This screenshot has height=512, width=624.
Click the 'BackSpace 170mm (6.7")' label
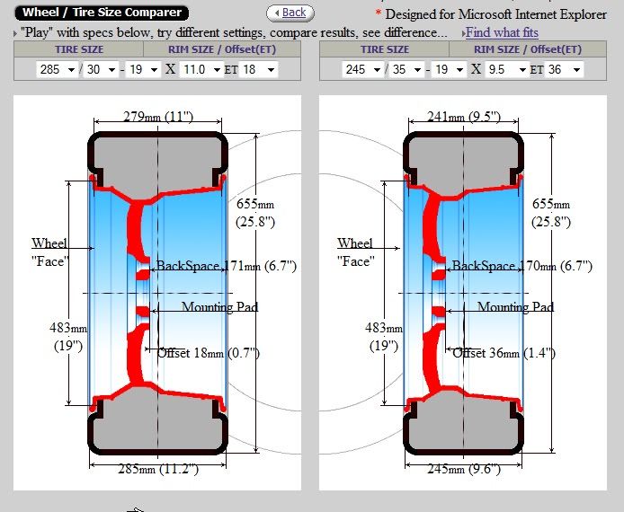pyautogui.click(x=521, y=266)
